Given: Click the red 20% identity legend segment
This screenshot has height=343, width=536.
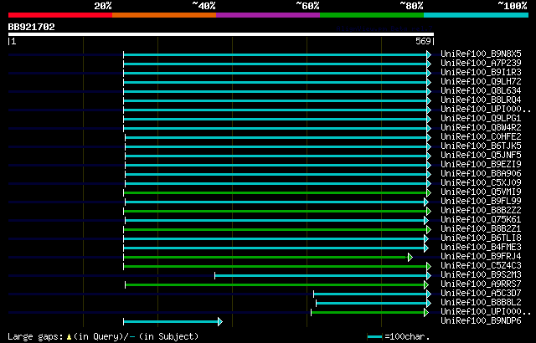Looking at the screenshot, I should click(x=60, y=15).
